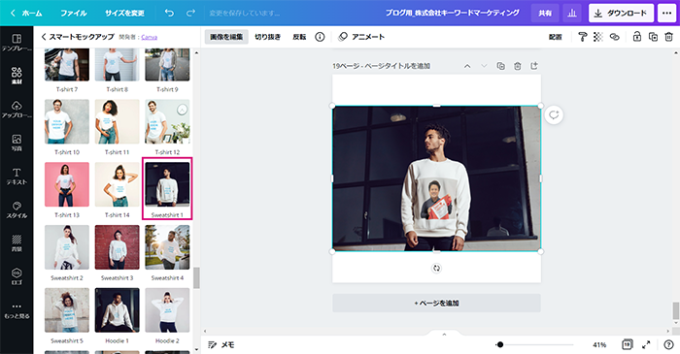Delete page 19 trash icon
680x354 pixels.
(518, 66)
